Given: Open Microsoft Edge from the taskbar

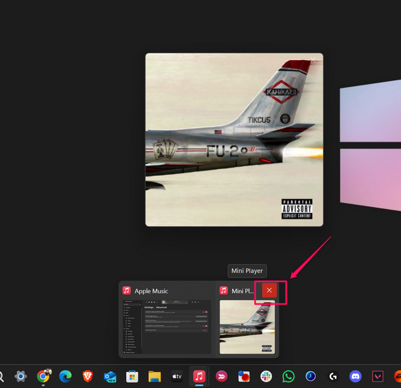Looking at the screenshot, I should click(x=65, y=376).
